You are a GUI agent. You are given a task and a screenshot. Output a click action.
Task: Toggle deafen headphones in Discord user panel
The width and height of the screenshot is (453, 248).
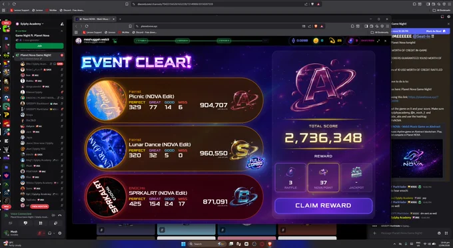pyautogui.click(x=50, y=233)
